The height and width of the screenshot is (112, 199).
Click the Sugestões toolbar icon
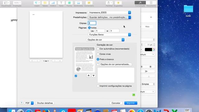118,3
